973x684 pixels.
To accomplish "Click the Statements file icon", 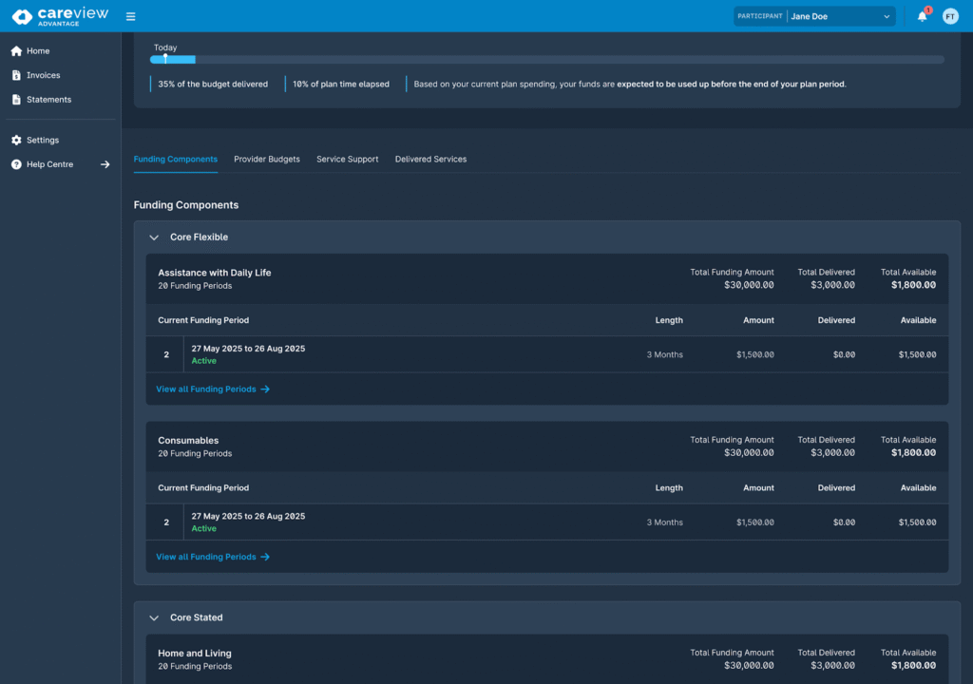I will click(16, 100).
